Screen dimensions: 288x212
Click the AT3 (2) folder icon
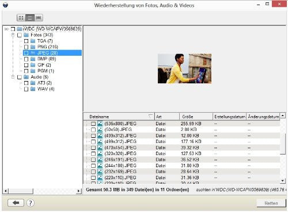pos(33,83)
